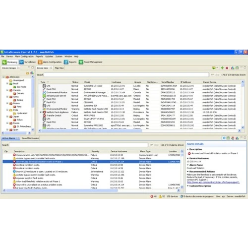Open the Window menu
The image size is (248, 248).
pyautogui.click(x=68, y=57)
